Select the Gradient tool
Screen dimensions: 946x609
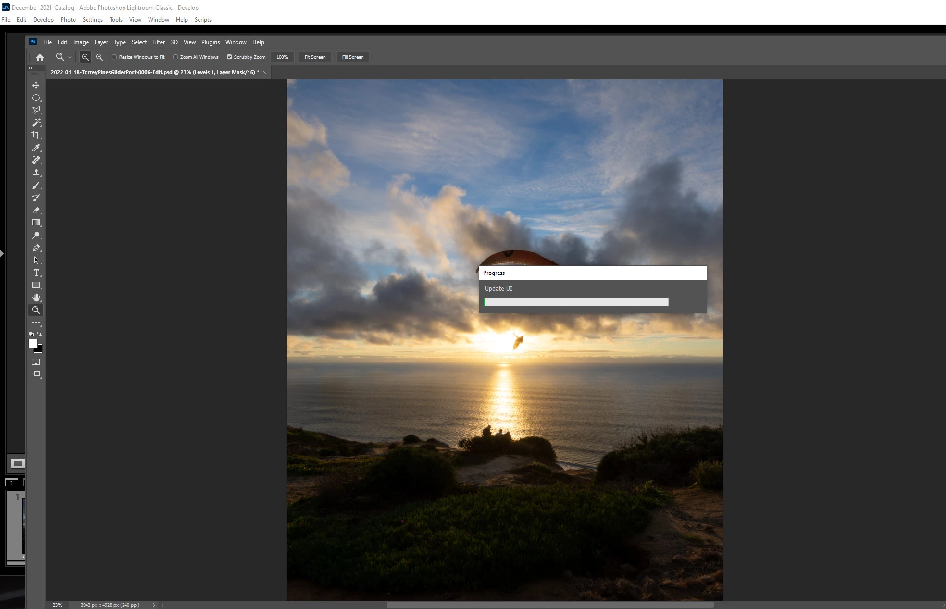pos(36,223)
